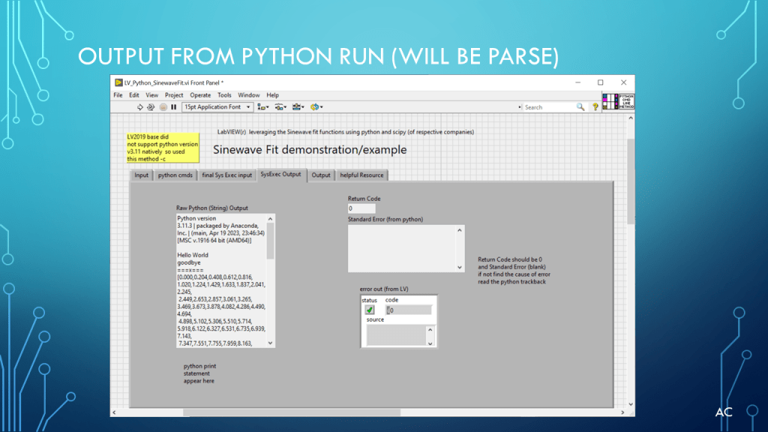Screen dimensions: 768x432
Task: Expand the Distribute Objects dropdown
Action: (281, 107)
